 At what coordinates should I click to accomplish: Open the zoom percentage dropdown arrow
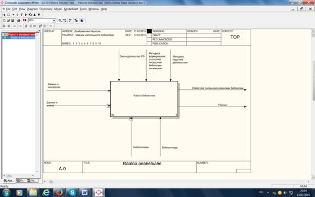point(54,21)
